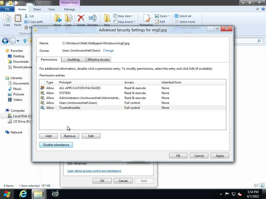Switch to the Share ribbon tab

(37, 9)
